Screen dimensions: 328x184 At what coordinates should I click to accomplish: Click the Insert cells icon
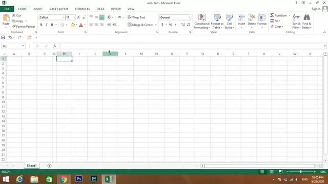[x=241, y=17]
